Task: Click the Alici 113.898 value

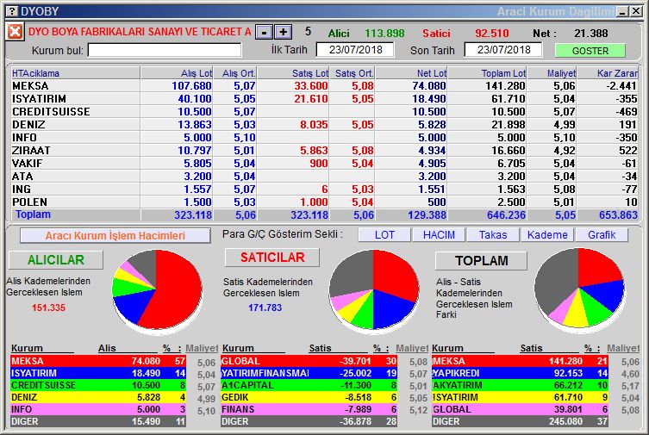Action: 384,33
